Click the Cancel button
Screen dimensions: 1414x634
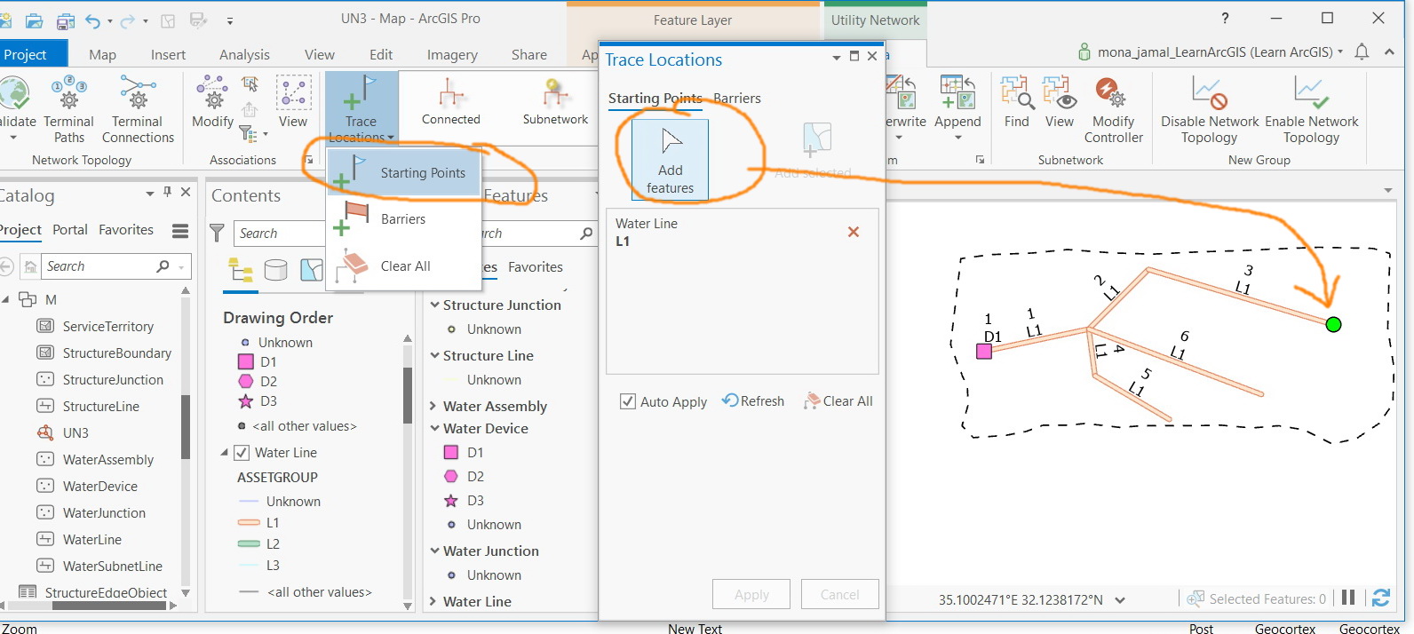click(x=839, y=594)
